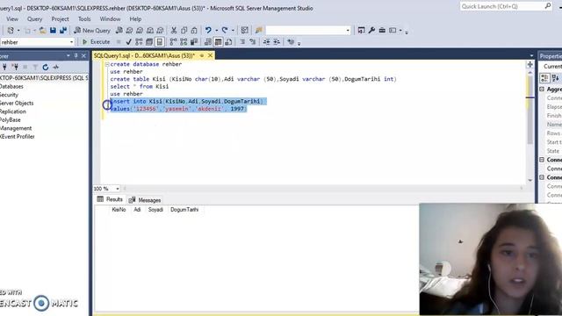Collapse the Aggregate section in Properties

click(542, 89)
